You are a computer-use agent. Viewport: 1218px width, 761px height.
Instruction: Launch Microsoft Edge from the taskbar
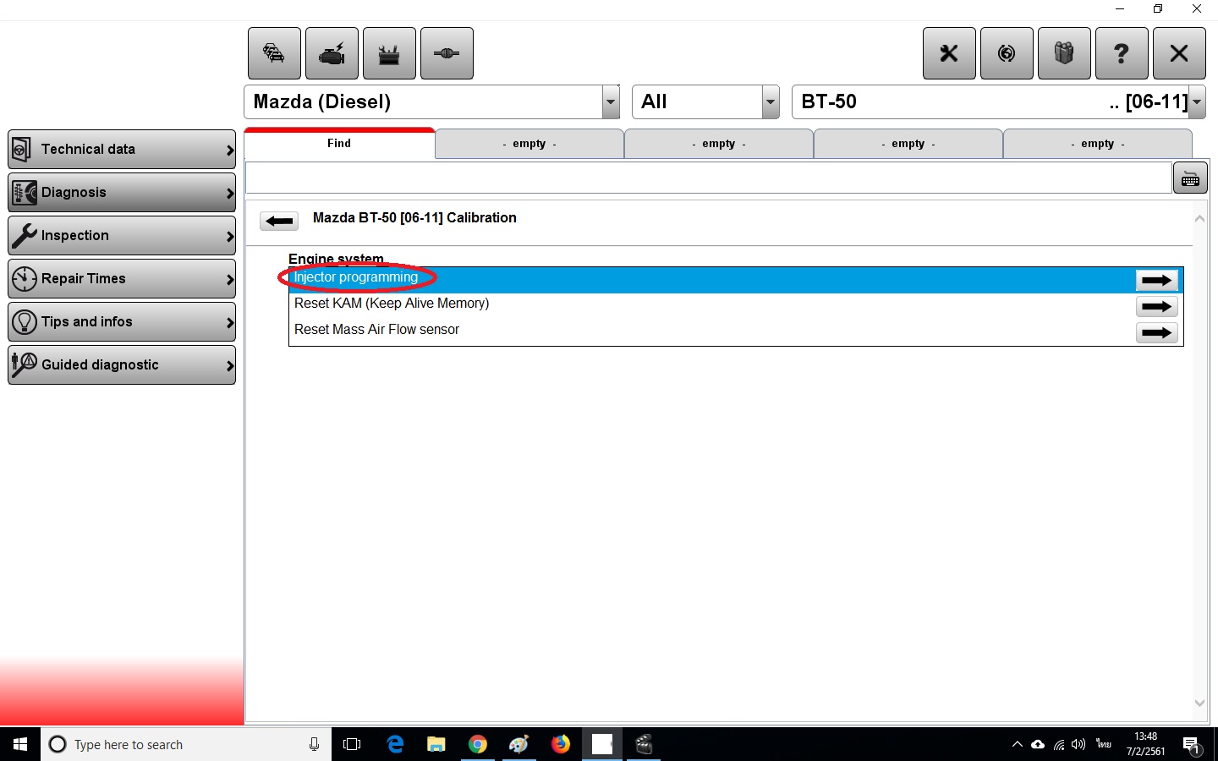pyautogui.click(x=395, y=744)
